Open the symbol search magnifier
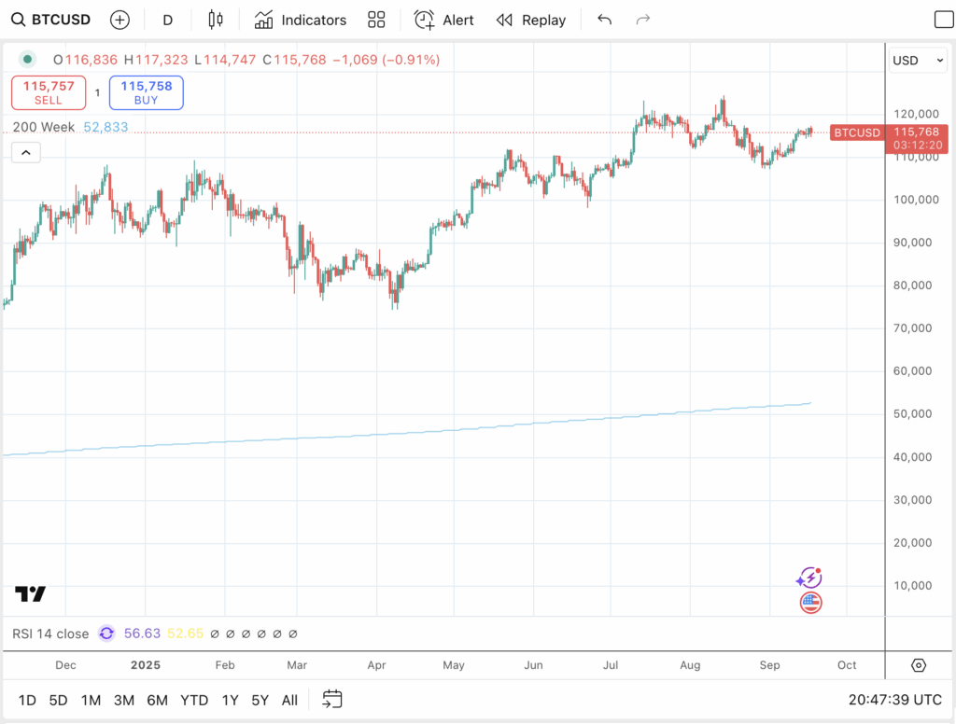The height and width of the screenshot is (724, 956). 17,19
